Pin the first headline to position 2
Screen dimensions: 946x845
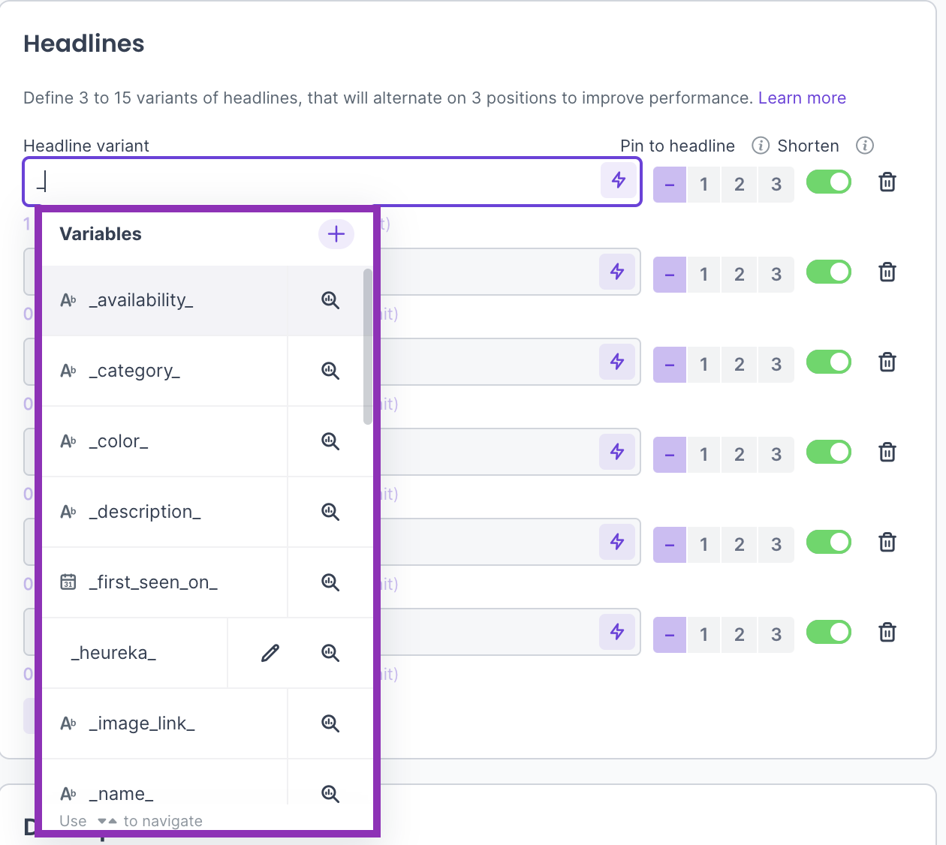[739, 185]
